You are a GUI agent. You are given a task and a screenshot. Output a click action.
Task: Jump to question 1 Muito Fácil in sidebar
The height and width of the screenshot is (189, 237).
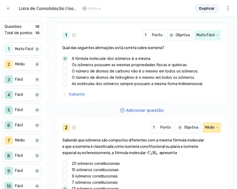tap(22, 49)
